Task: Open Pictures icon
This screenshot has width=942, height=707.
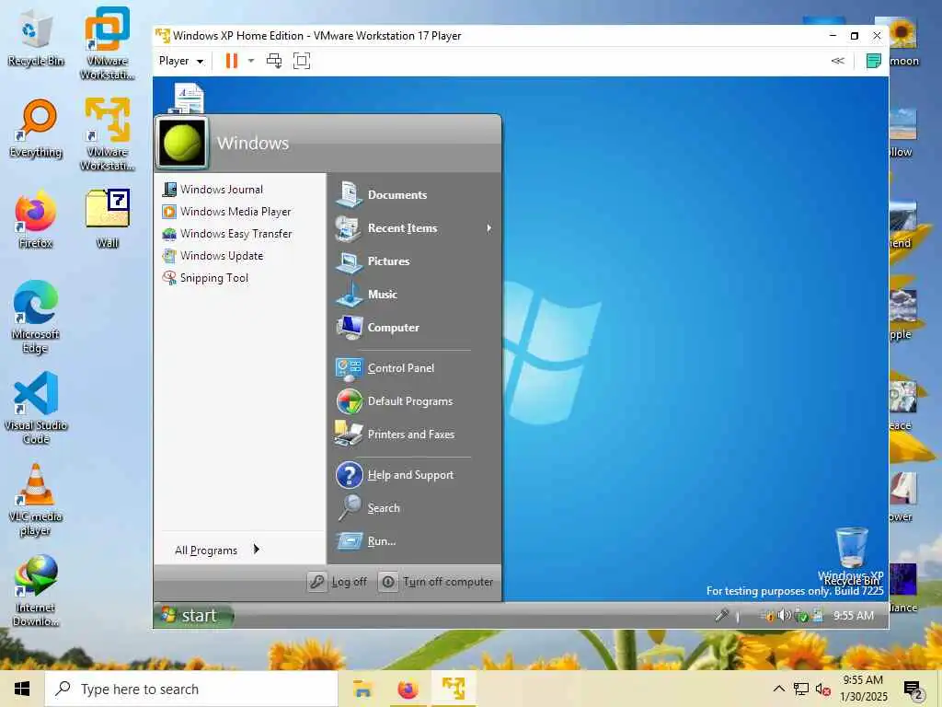Action: [x=349, y=261]
